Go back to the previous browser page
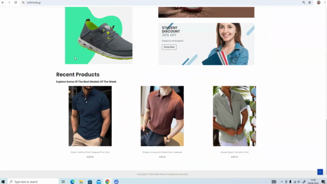Screen dimensions: 327x184 click(3, 3)
